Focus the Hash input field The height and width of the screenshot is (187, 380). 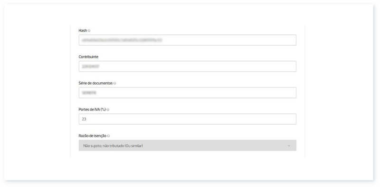click(x=187, y=40)
